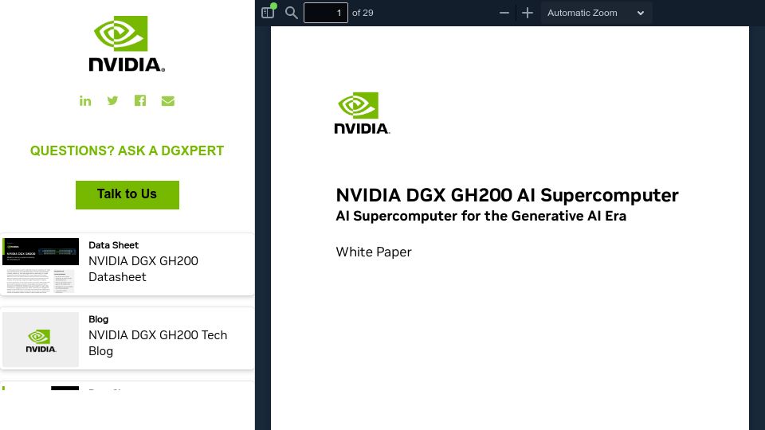Image resolution: width=765 pixels, height=430 pixels.
Task: Open the NVIDIA DGX GH200 Datasheet link
Action: click(x=143, y=268)
